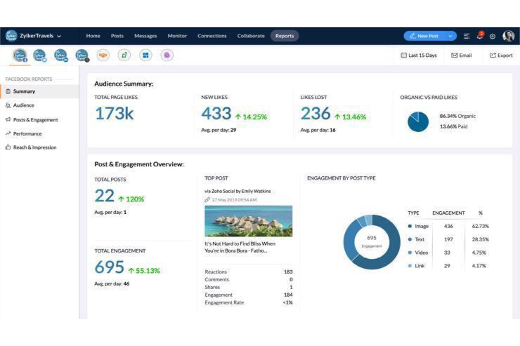Select the ZylkerTravels Facebook channel icon

click(x=19, y=55)
